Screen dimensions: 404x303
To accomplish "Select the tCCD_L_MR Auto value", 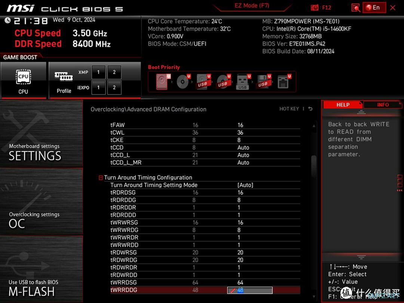I will coord(243,162).
